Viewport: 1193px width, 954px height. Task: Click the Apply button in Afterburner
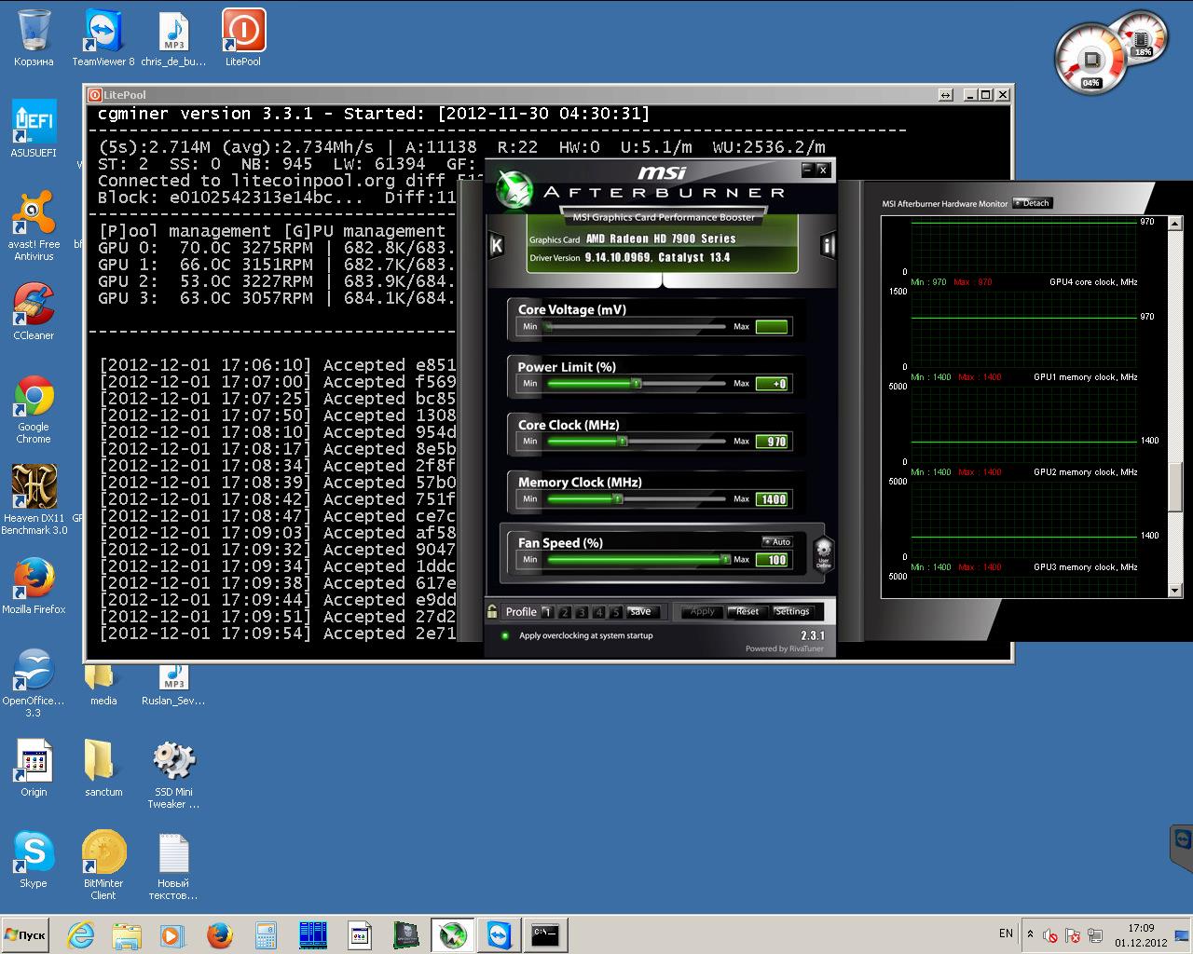pos(703,612)
